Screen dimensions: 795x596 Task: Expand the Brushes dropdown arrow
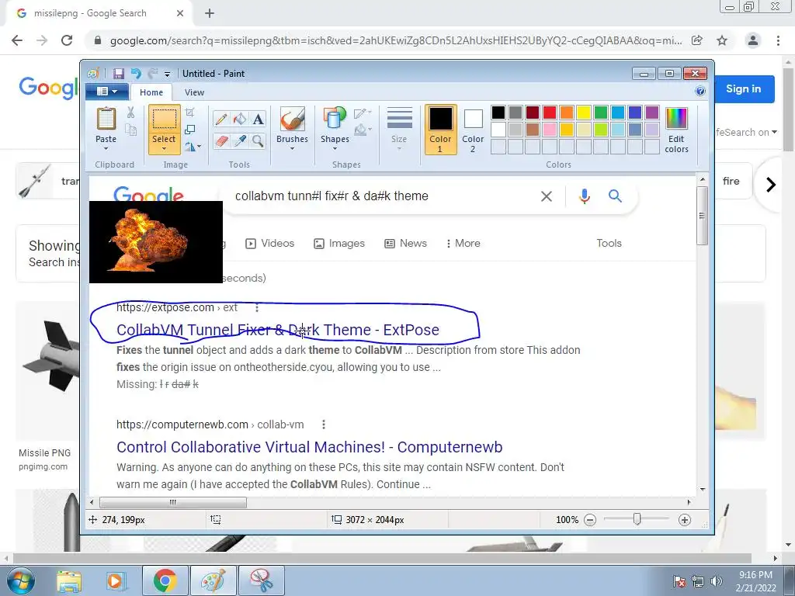pos(292,148)
